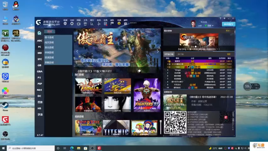Image resolution: width=268 pixels, height=151 pixels.
Task: Open the KOF97 Fighters game thumbnail
Action: [x=147, y=95]
